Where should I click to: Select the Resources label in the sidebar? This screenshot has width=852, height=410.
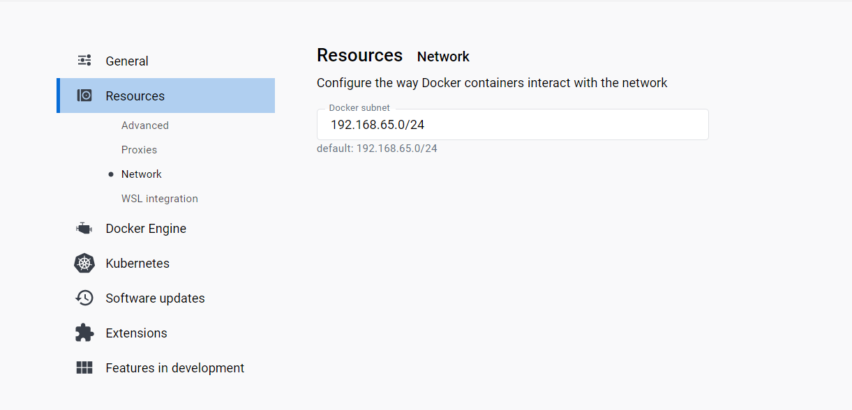coord(135,96)
